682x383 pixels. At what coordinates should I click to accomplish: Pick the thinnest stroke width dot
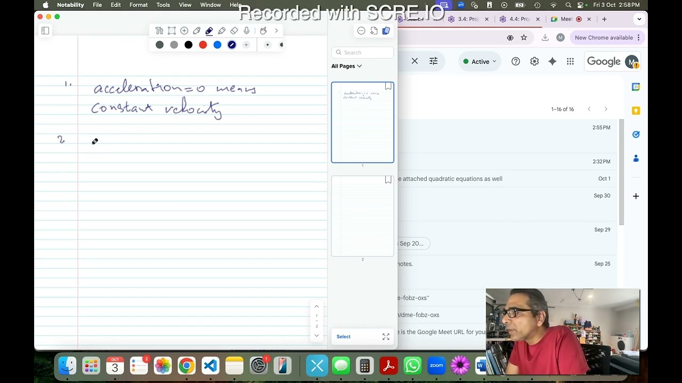(267, 45)
